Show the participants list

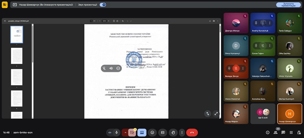pos(275,132)
